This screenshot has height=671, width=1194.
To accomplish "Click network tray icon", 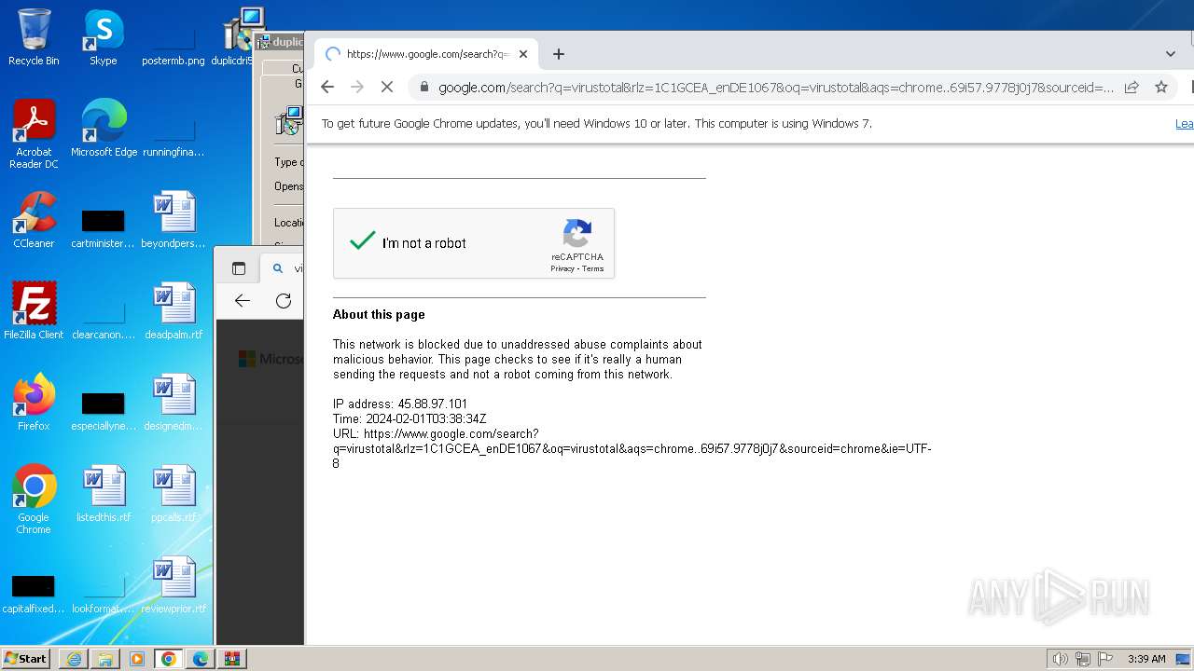I will [1083, 659].
